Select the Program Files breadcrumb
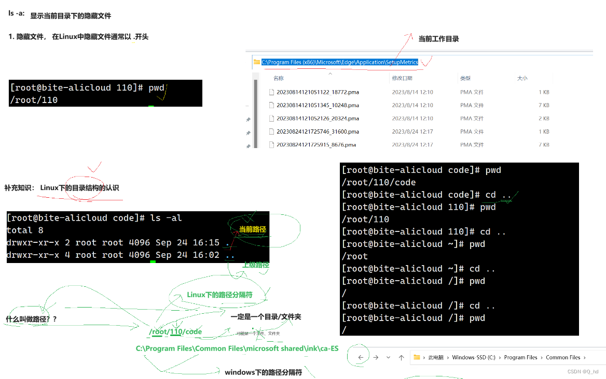606x379 pixels. [x=520, y=357]
